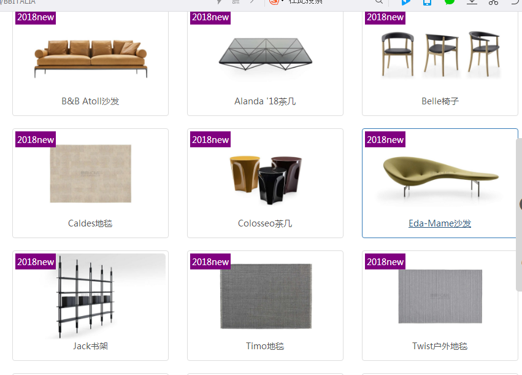Select the Belle椅子 chairs thumbnail
The width and height of the screenshot is (522, 375).
(x=440, y=53)
